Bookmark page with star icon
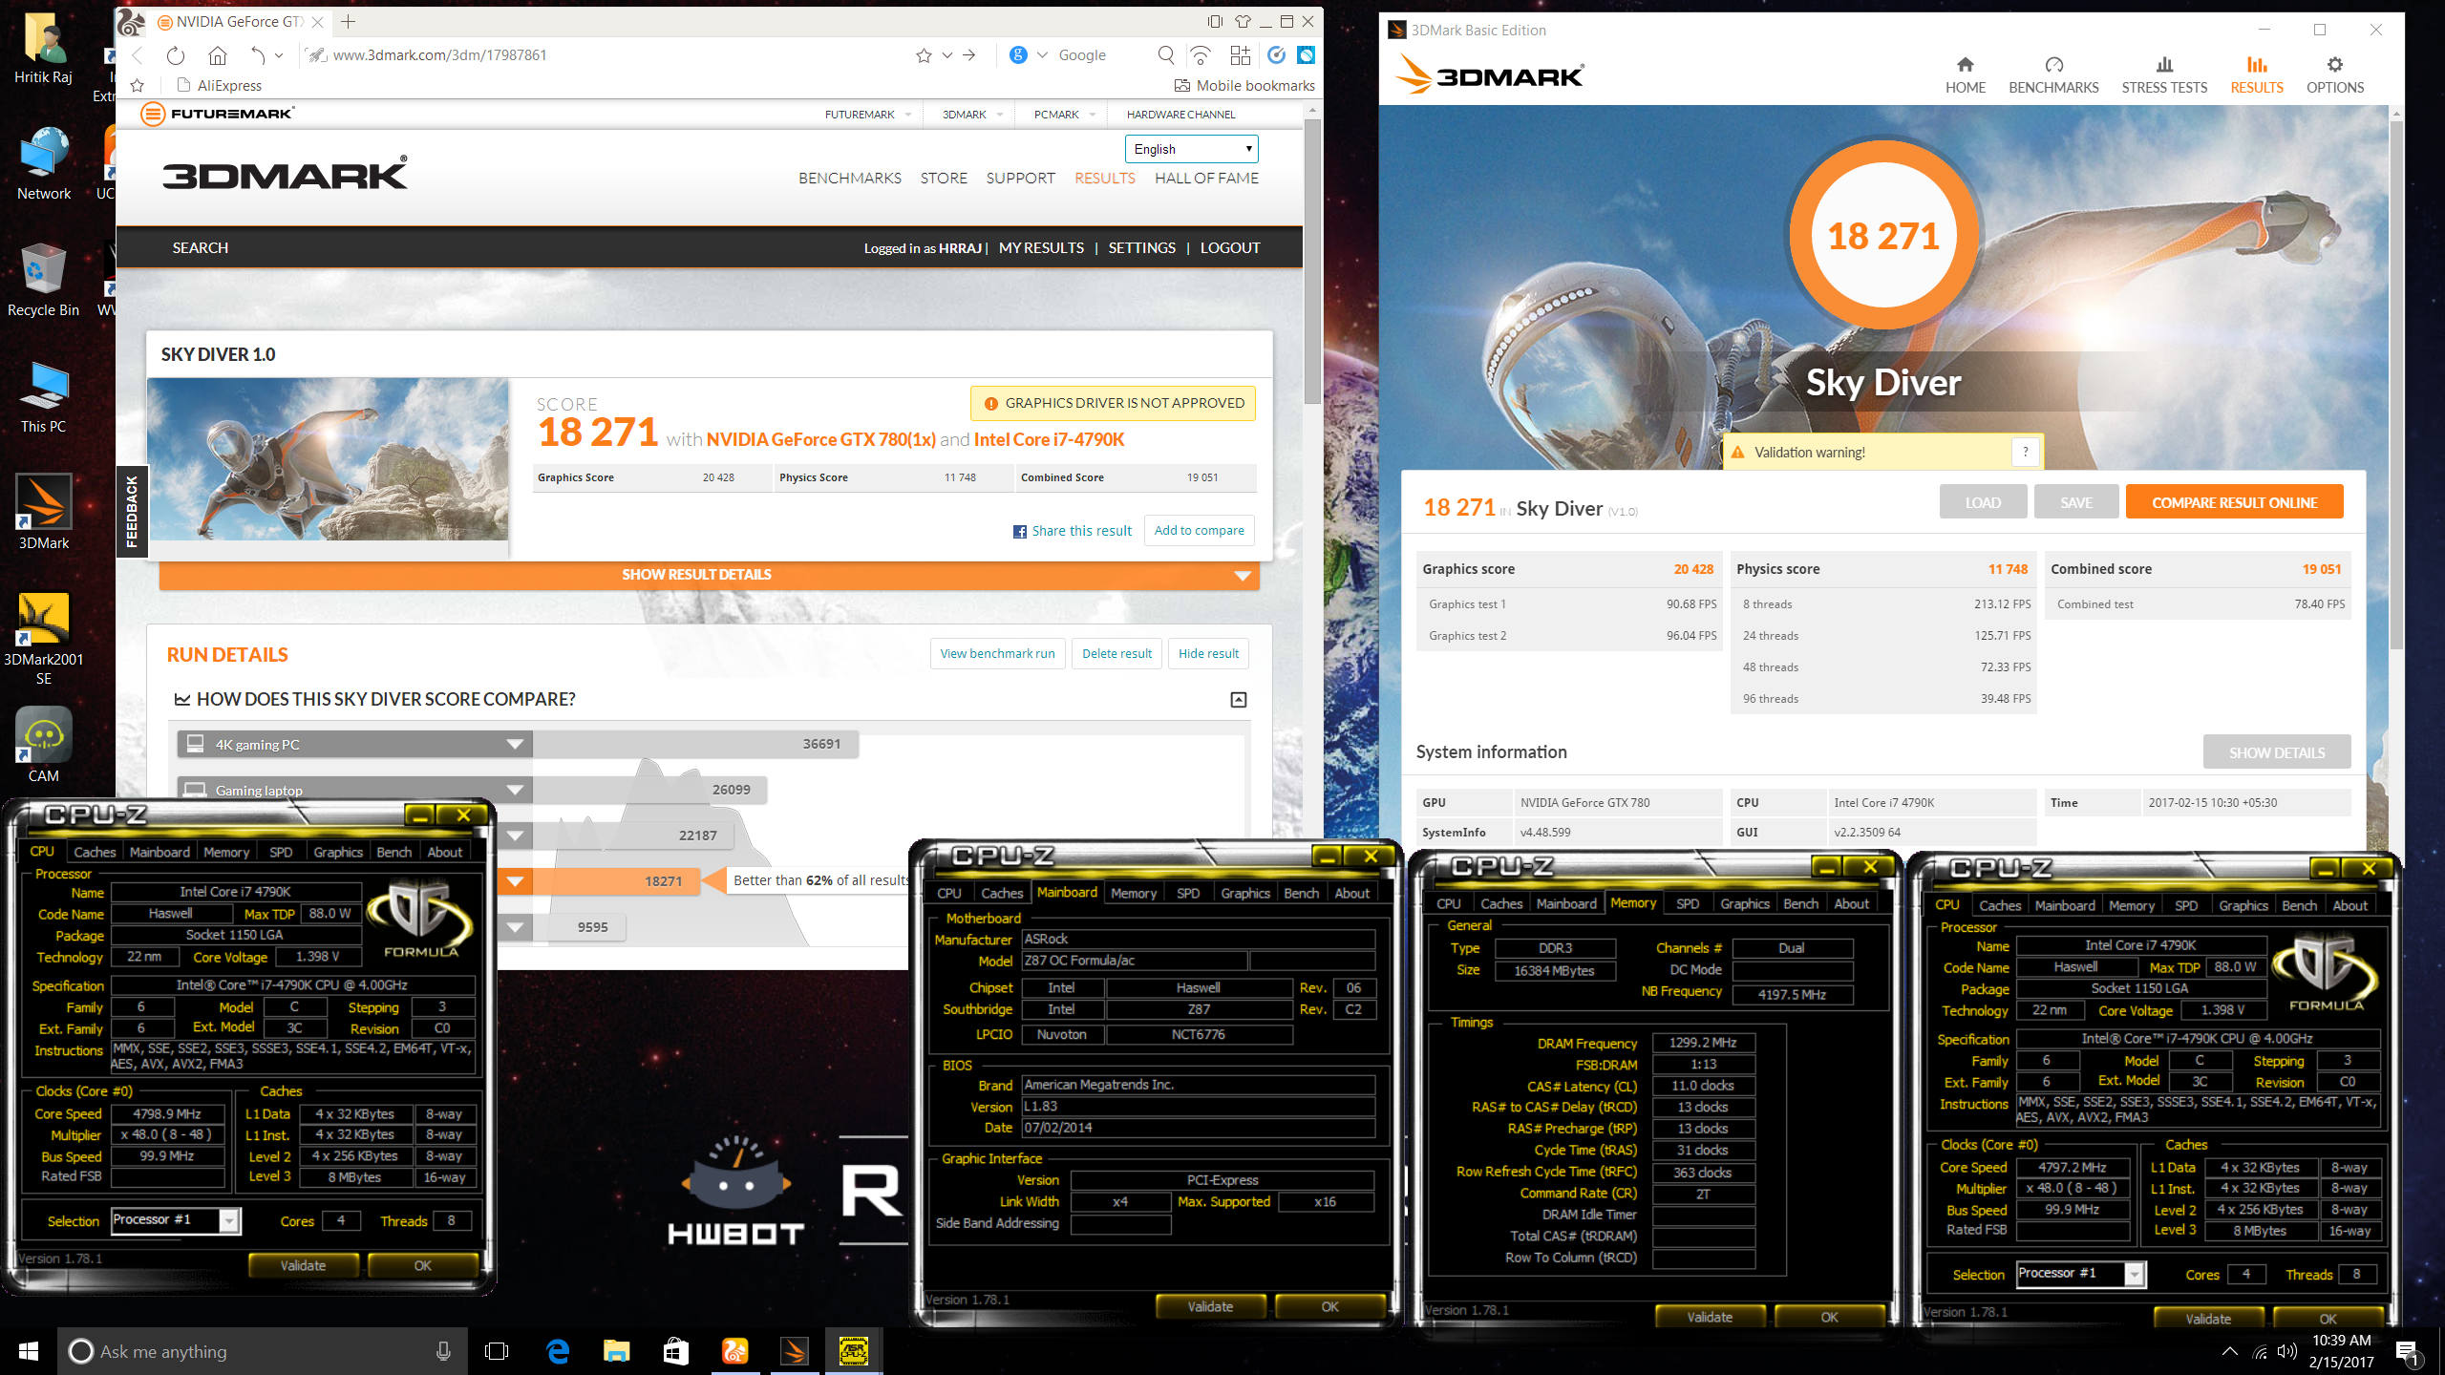2445x1375 pixels. tap(924, 55)
